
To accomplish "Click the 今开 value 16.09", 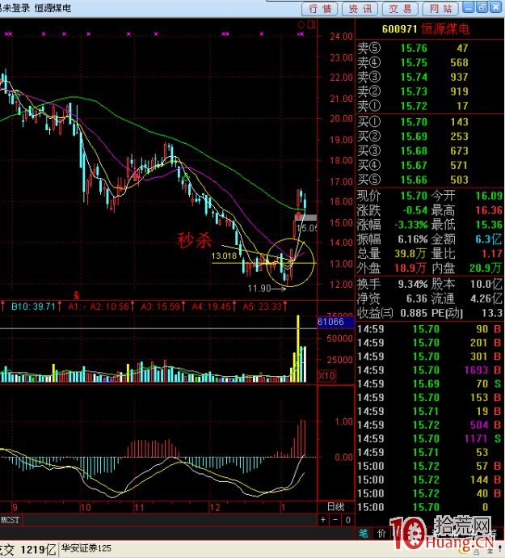I will pos(489,196).
